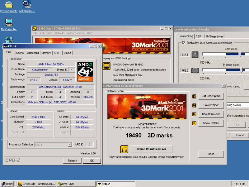The height and width of the screenshot is (187, 249).
Task: Open the Run menu in 3DMark2001
Action: click(x=50, y=33)
